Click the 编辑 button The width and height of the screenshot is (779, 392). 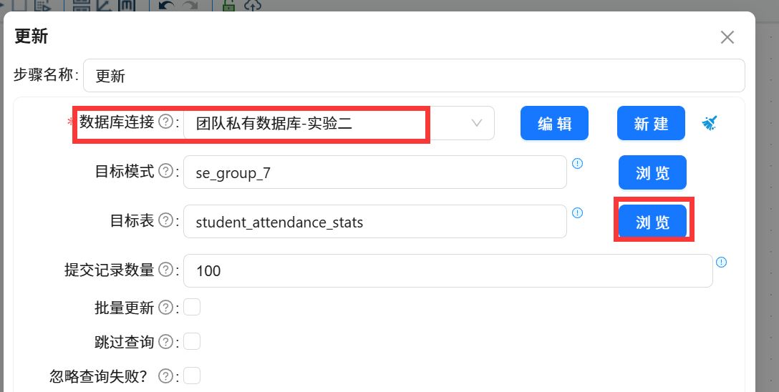coord(554,123)
